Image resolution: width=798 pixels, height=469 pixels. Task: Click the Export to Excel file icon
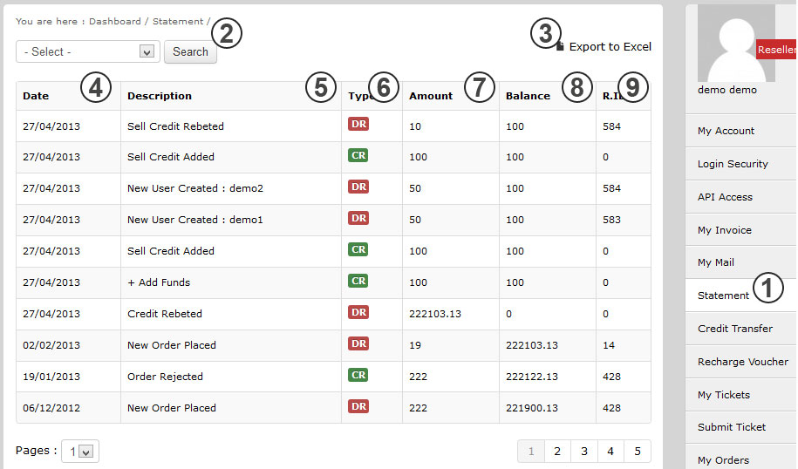pos(561,47)
